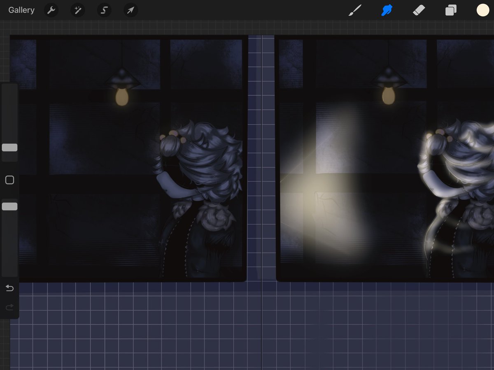Open the Actions wrench menu
The height and width of the screenshot is (370, 494).
click(x=51, y=10)
